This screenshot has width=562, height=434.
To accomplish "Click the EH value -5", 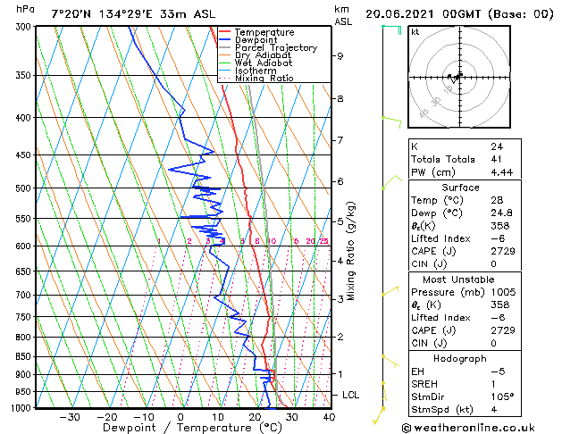I will (x=498, y=371).
